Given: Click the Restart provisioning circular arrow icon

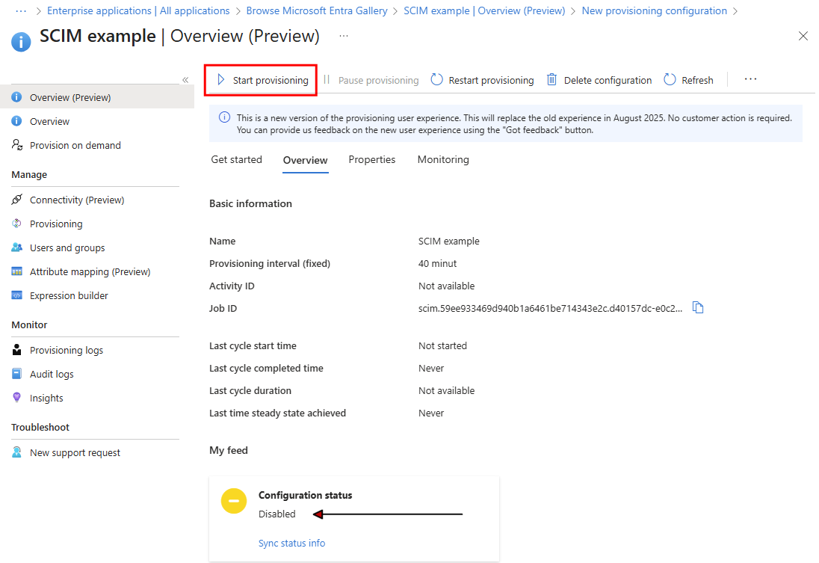Looking at the screenshot, I should [x=436, y=79].
